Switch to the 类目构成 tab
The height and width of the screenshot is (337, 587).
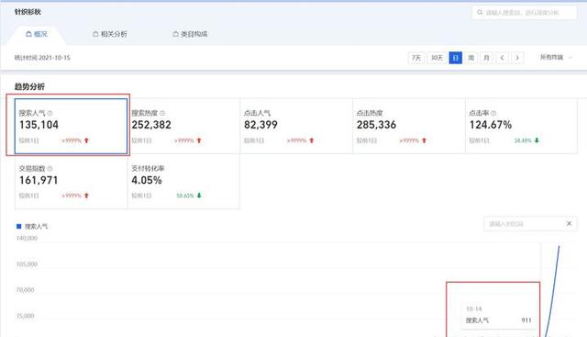pos(190,34)
